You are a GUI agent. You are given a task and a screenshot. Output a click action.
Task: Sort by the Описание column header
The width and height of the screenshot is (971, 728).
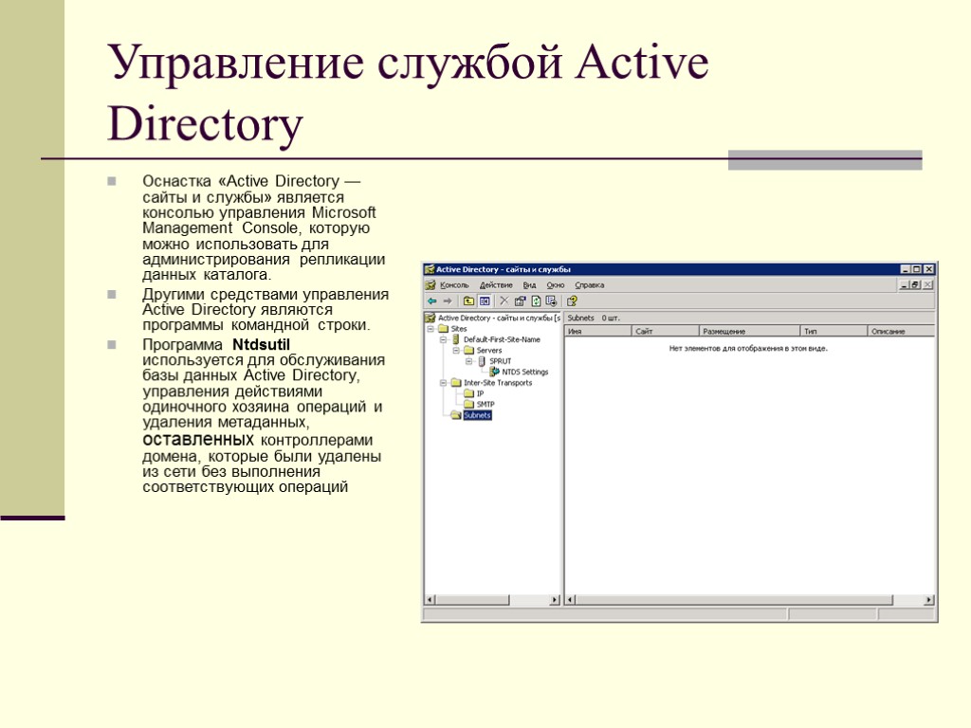pos(901,331)
